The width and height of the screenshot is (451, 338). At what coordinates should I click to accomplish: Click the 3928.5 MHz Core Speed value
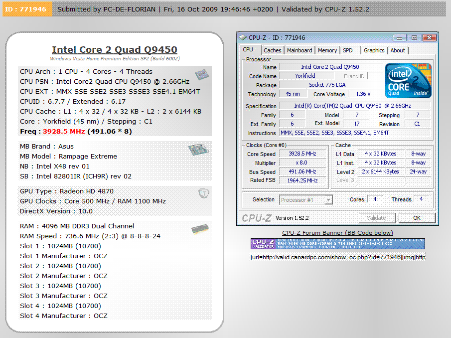click(302, 154)
